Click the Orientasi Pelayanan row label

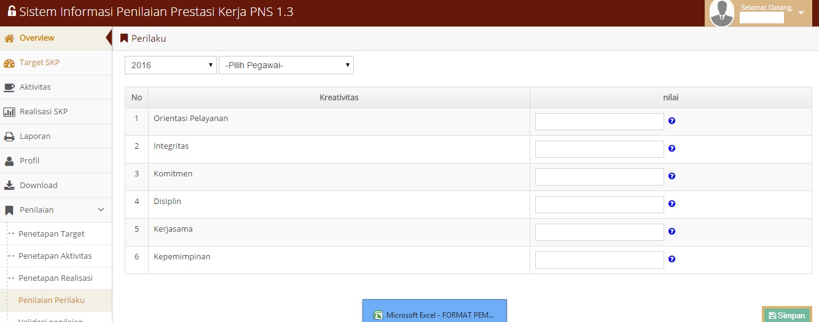click(x=191, y=118)
